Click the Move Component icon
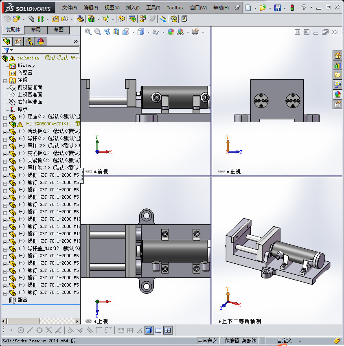Image resolution: width=344 pixels, height=346 pixels. [x=65, y=19]
